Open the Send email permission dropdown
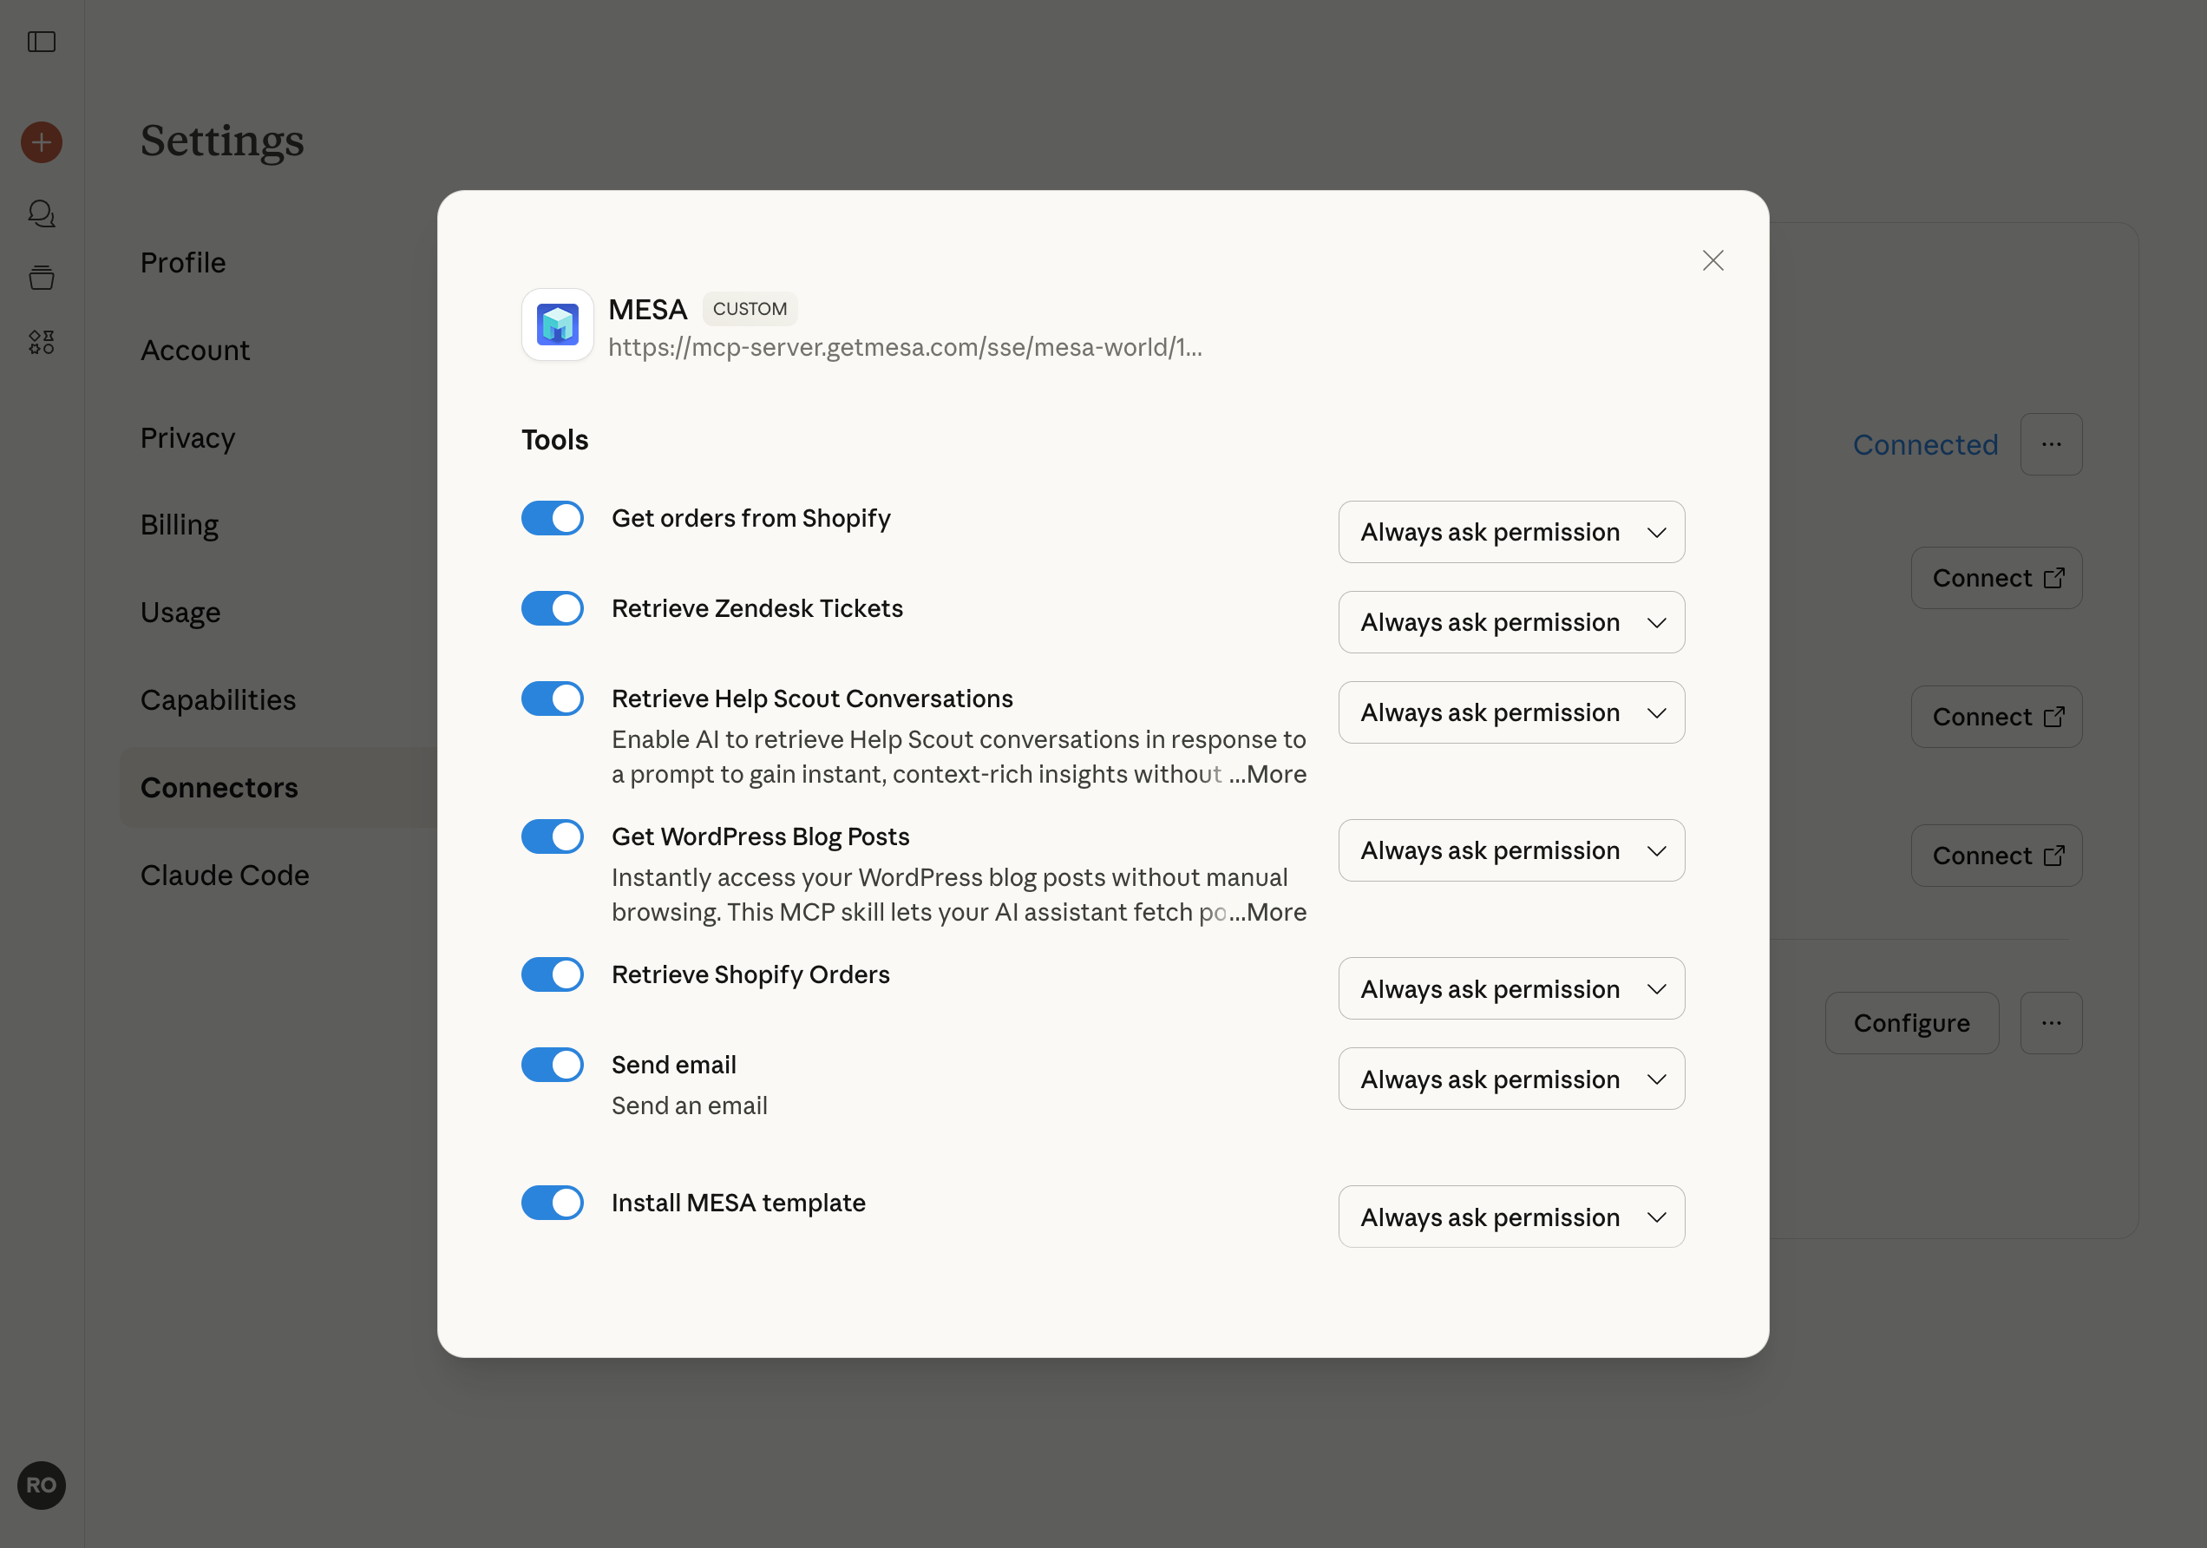The height and width of the screenshot is (1548, 2207). click(1512, 1079)
